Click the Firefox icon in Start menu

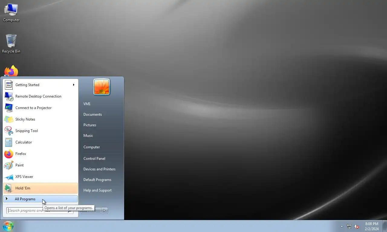pos(9,154)
